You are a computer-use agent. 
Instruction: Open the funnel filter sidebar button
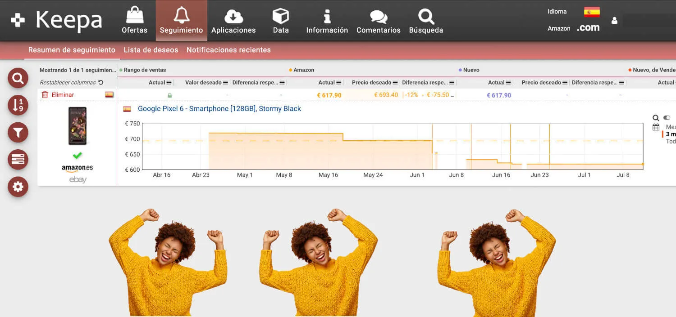click(18, 132)
